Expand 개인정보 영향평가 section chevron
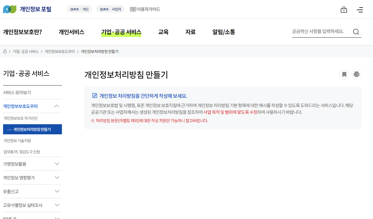Image resolution: width=373 pixels, height=219 pixels. tap(57, 177)
